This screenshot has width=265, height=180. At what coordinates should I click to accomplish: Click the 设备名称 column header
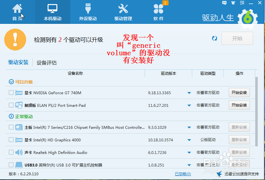pyautogui.click(x=75, y=73)
